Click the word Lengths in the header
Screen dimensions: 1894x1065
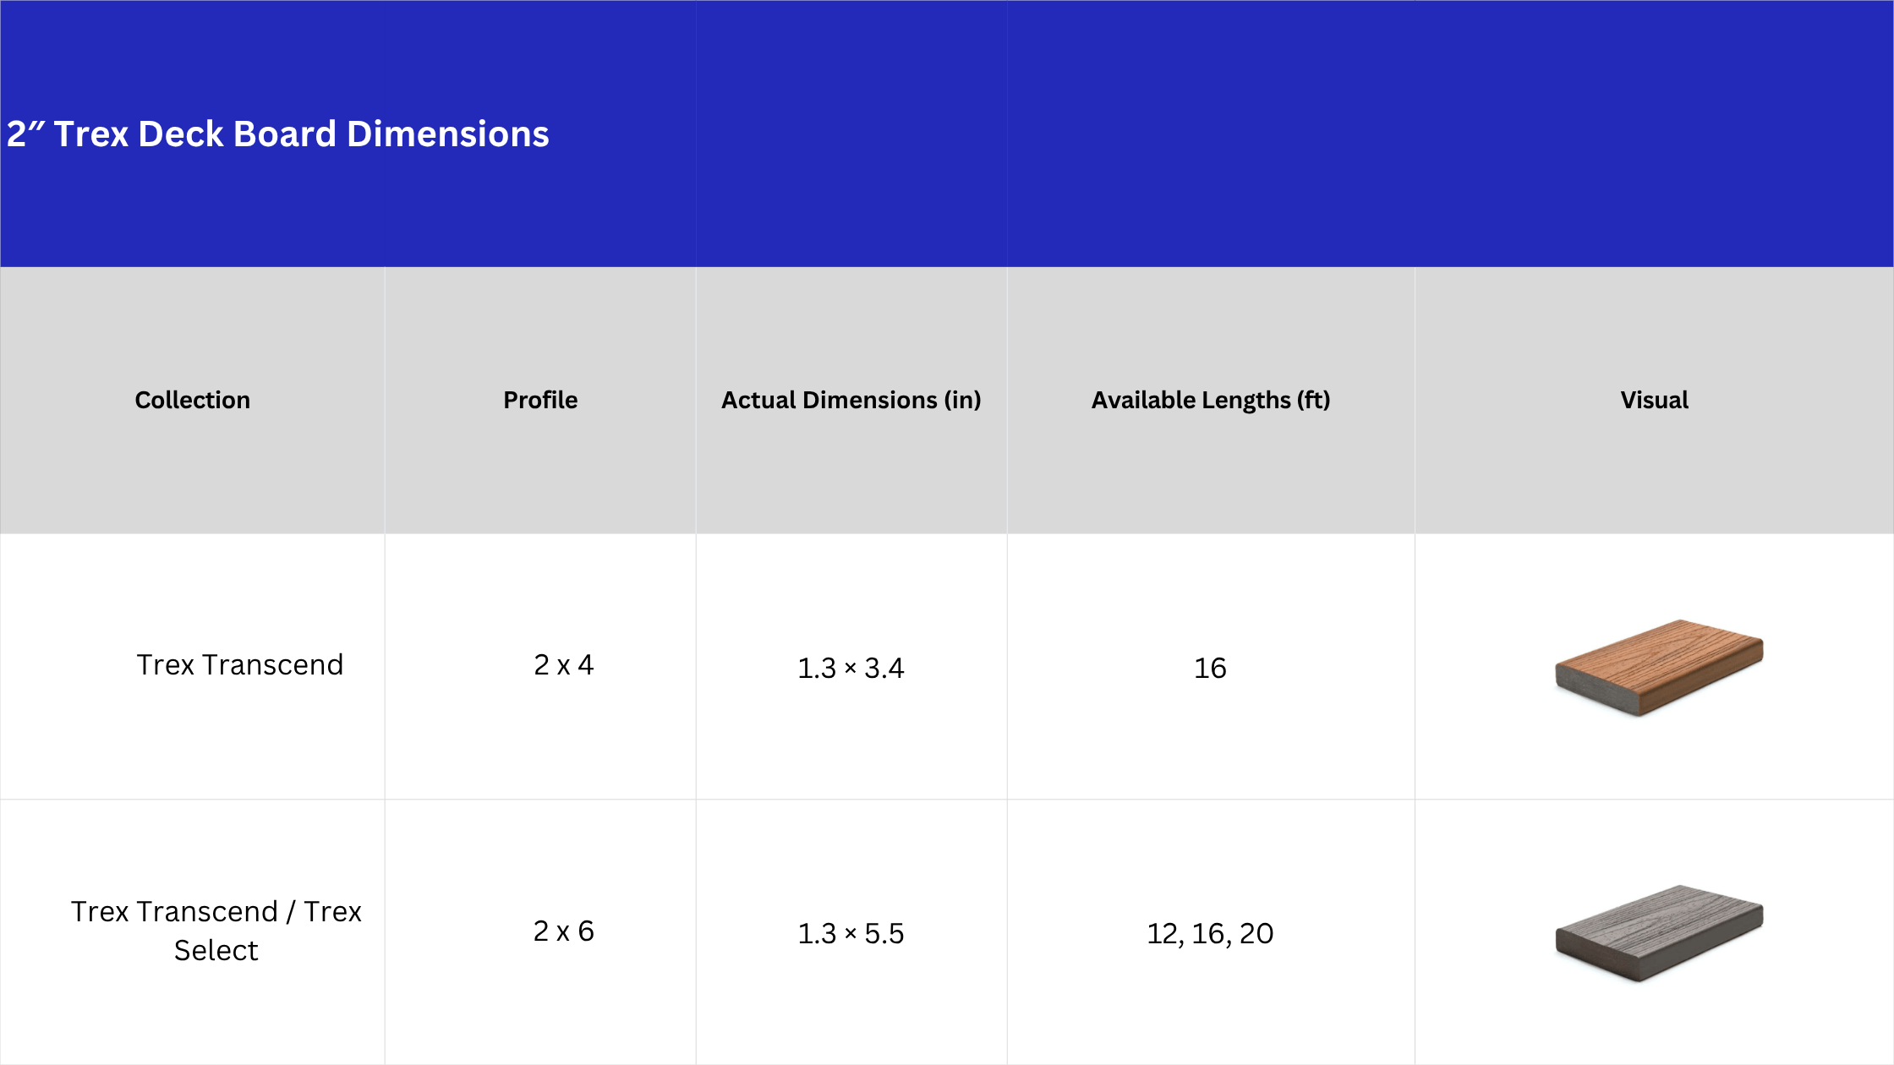(1240, 400)
